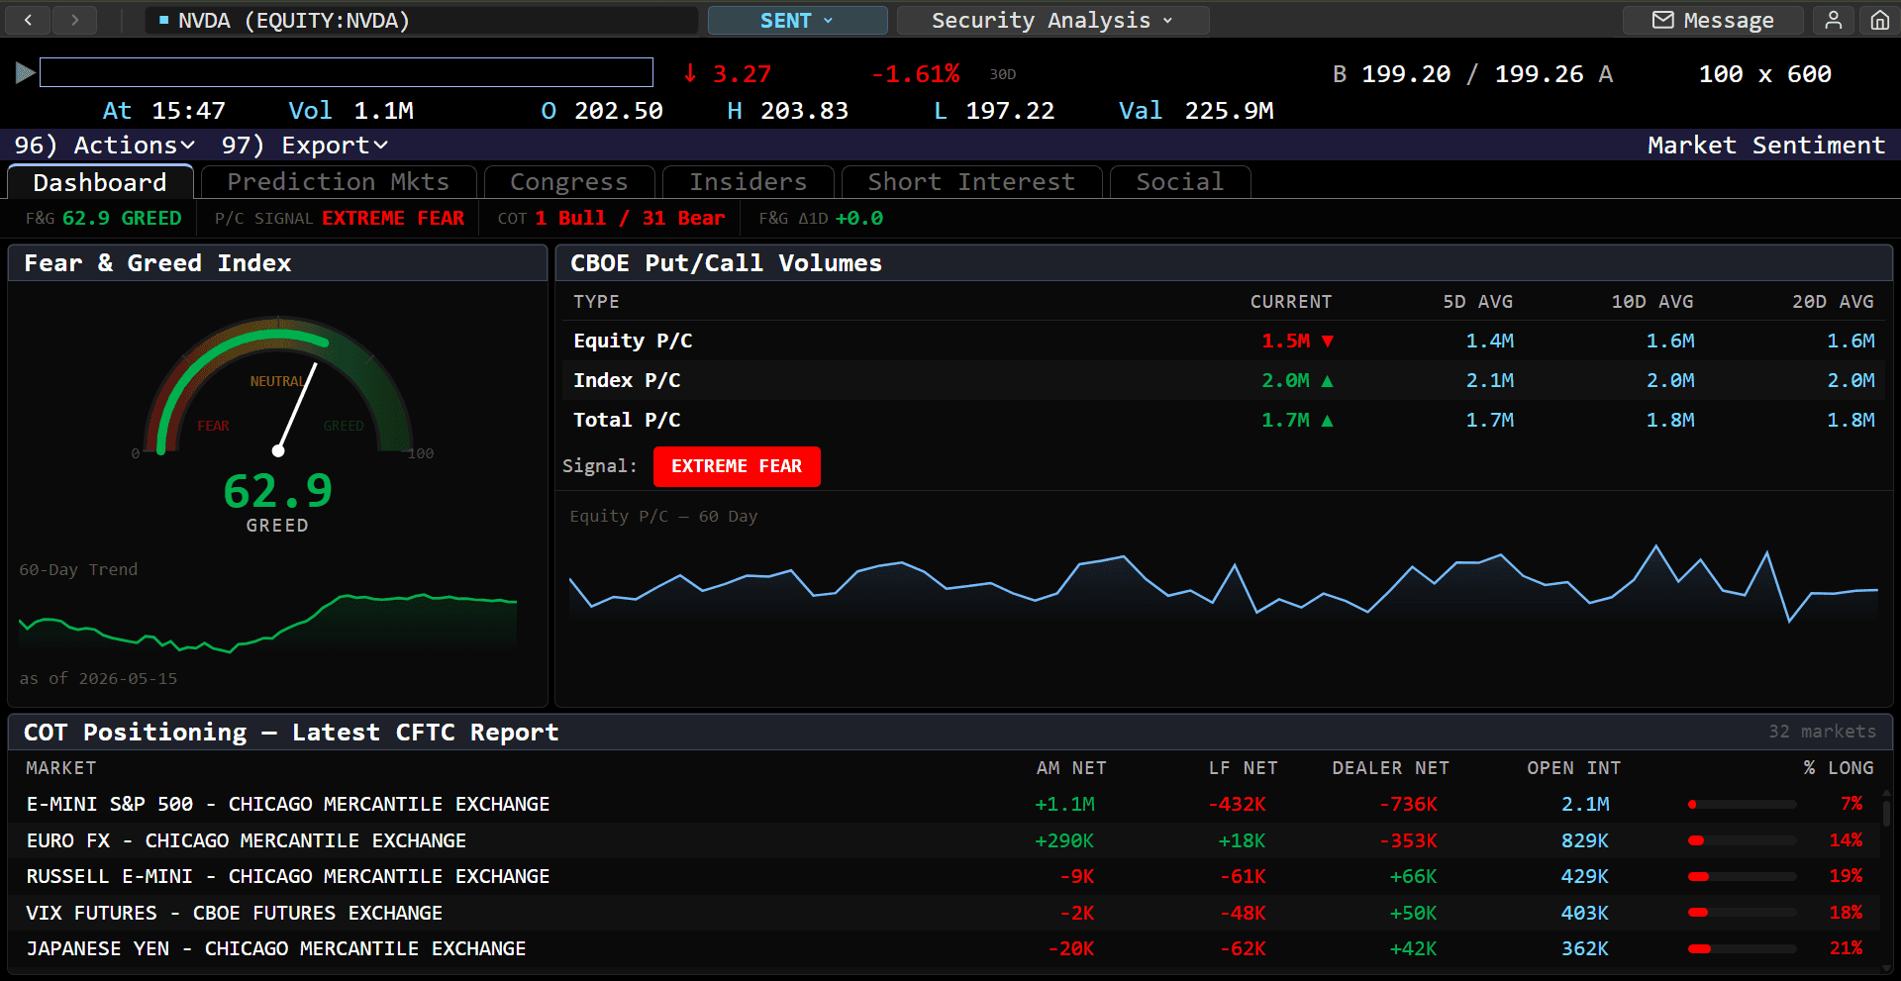Click the Index P/C green up arrow
The width and height of the screenshot is (1901, 981).
point(1328,381)
